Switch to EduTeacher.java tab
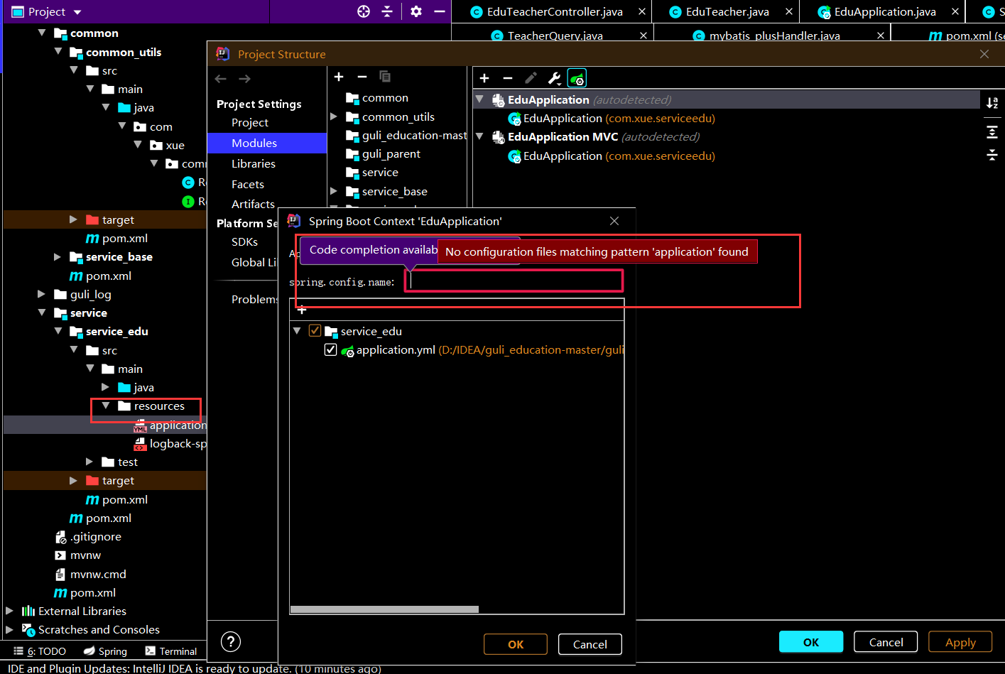This screenshot has width=1005, height=674. point(727,11)
